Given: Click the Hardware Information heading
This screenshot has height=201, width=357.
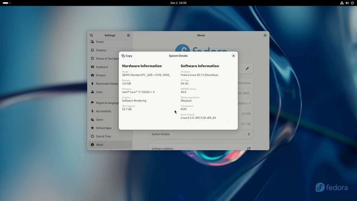Looking at the screenshot, I should (142, 66).
